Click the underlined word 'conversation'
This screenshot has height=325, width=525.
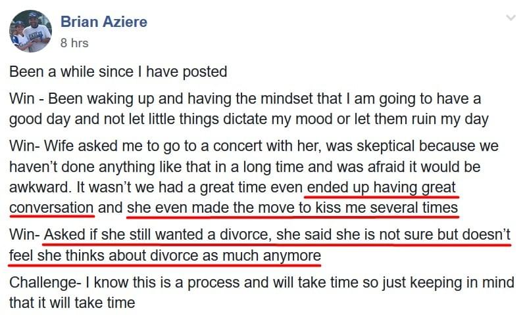pyautogui.click(x=51, y=207)
